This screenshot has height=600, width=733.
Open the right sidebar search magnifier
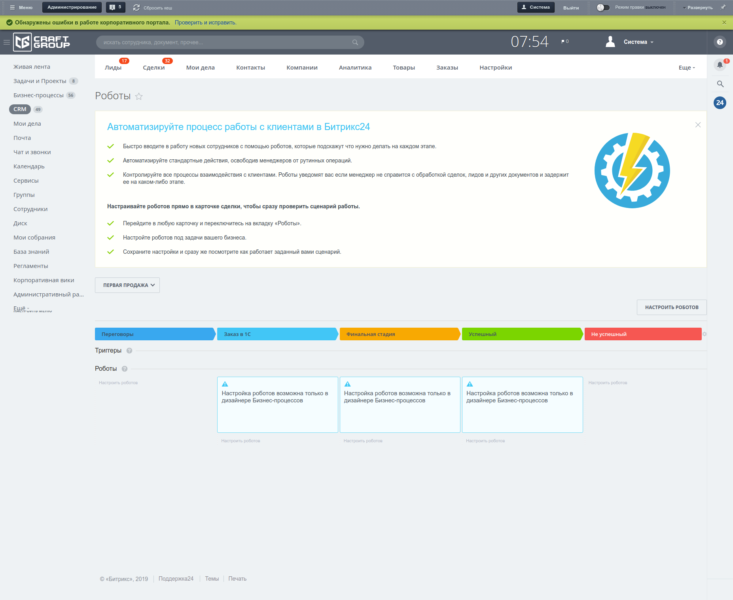click(720, 84)
